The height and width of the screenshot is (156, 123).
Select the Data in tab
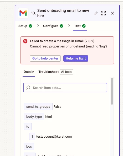pos(29,72)
